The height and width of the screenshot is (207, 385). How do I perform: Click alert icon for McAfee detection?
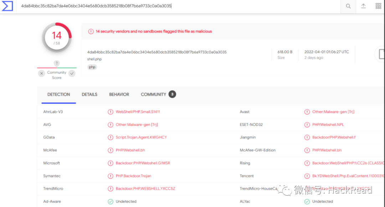click(111, 150)
